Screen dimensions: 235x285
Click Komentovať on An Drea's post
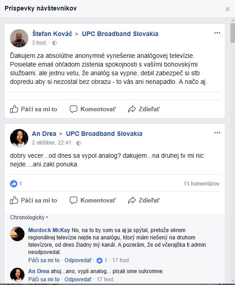[x=93, y=200]
